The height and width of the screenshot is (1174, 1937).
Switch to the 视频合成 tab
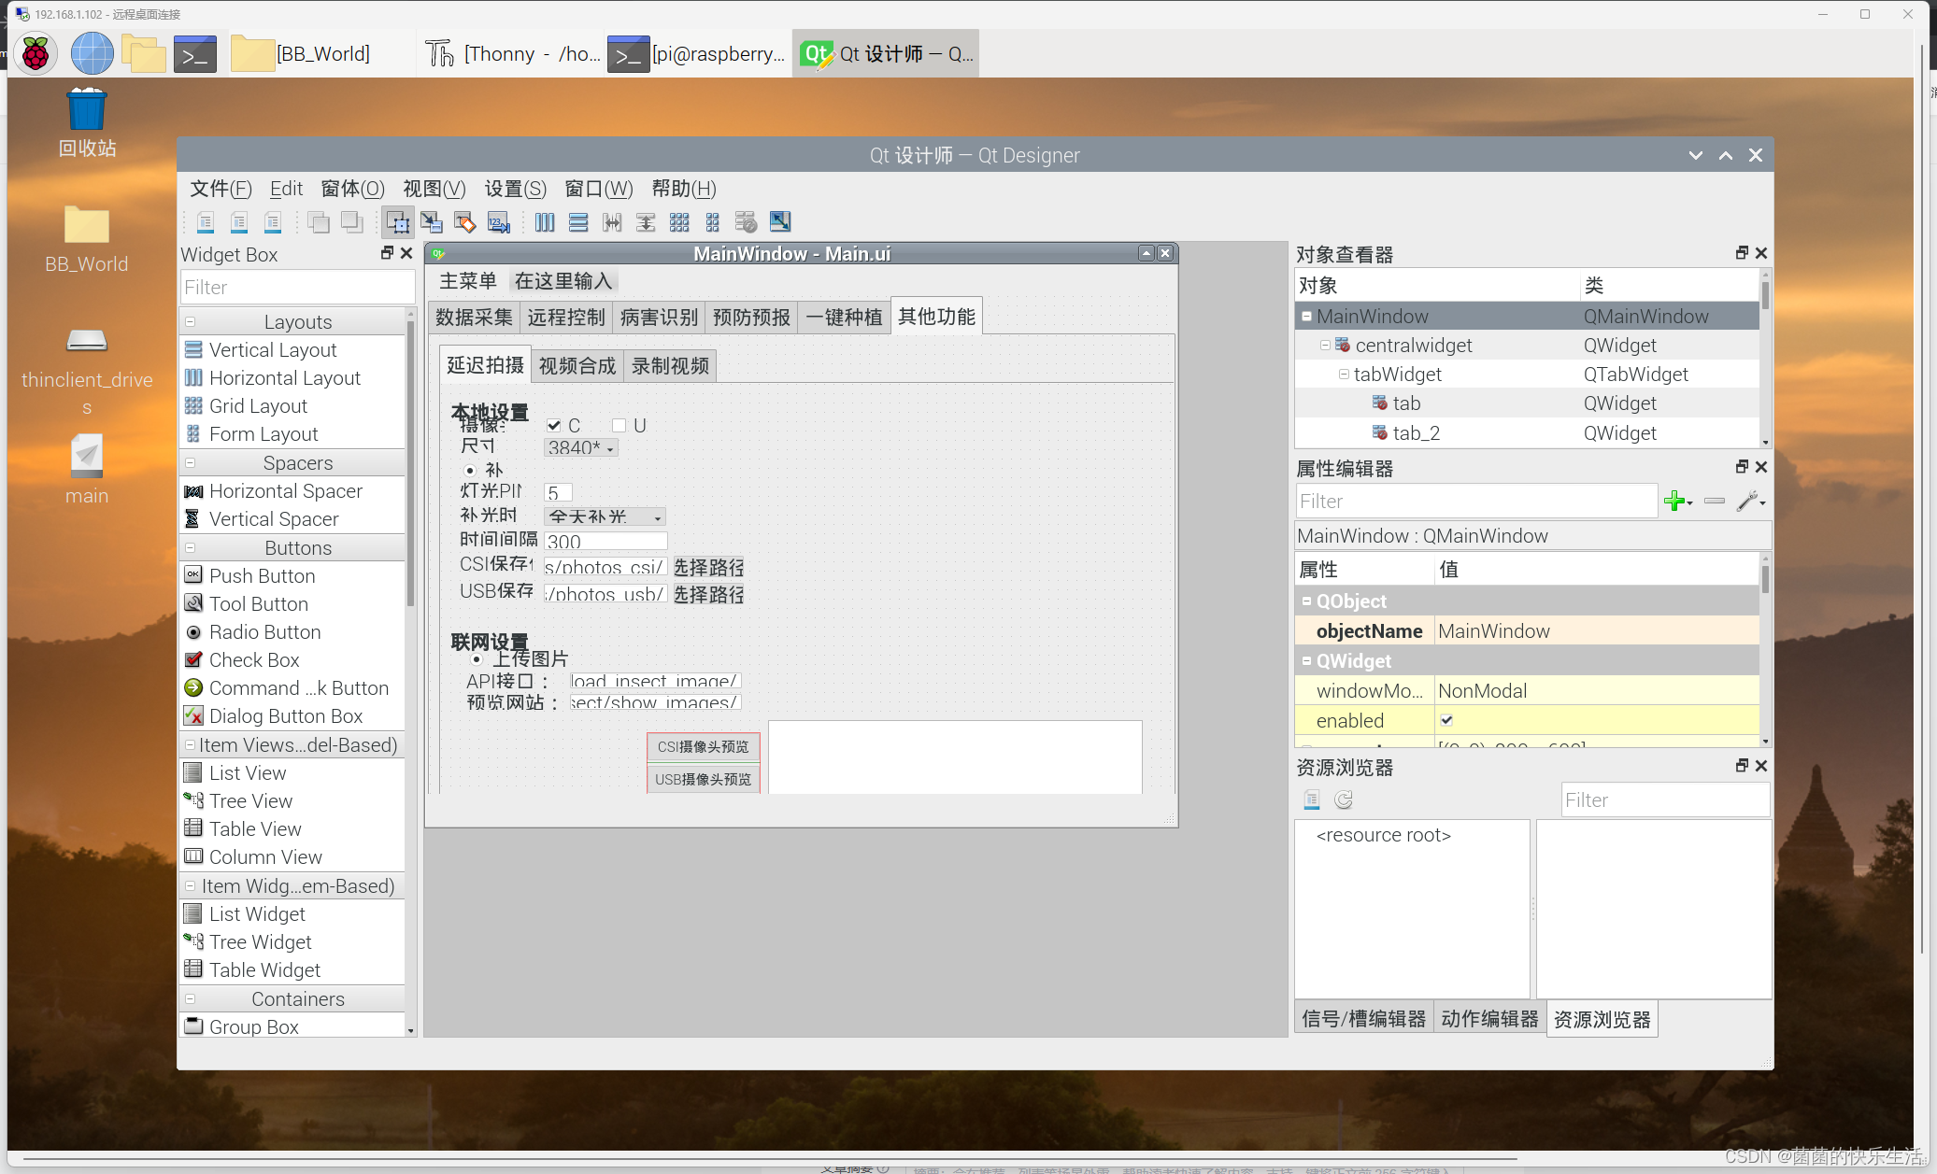576,365
